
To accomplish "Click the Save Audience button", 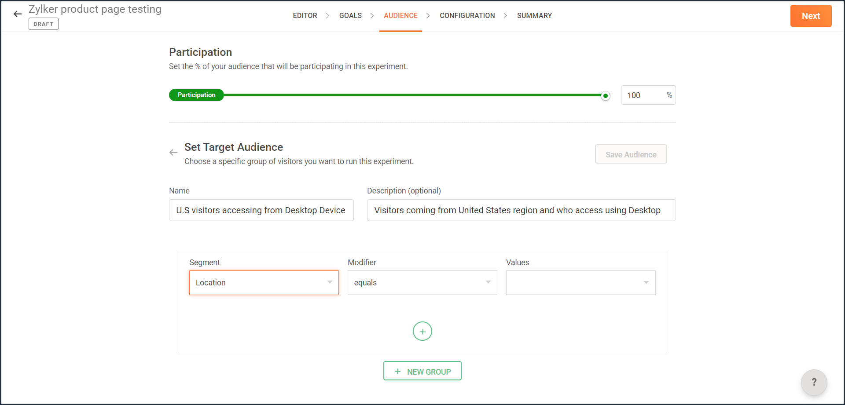I will tap(631, 154).
